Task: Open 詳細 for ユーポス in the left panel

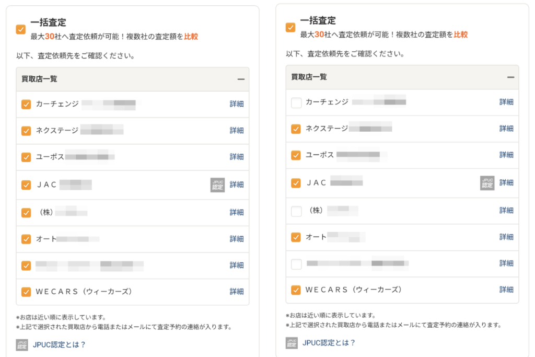Action: tap(237, 157)
